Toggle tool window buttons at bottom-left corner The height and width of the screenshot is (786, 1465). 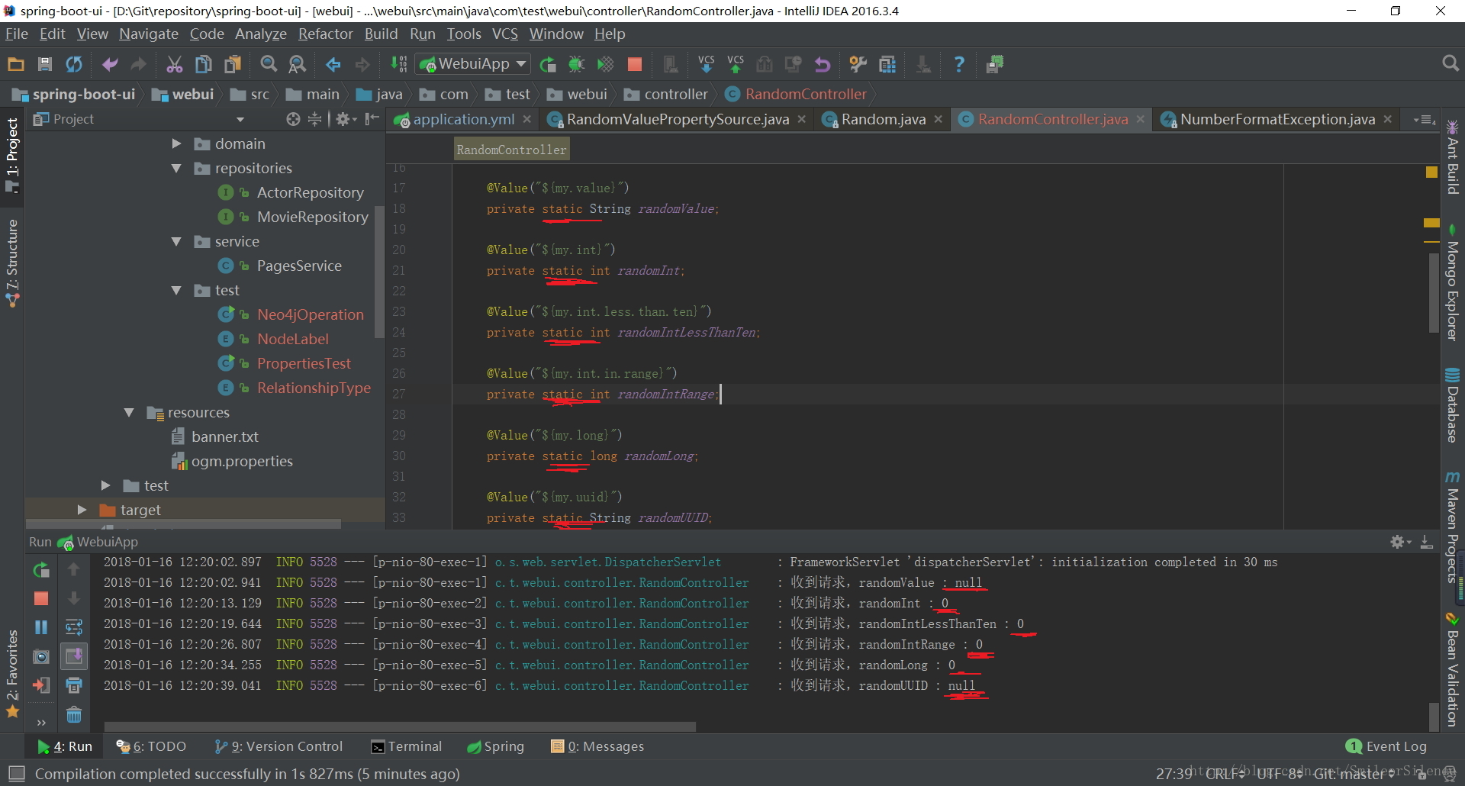[x=16, y=773]
